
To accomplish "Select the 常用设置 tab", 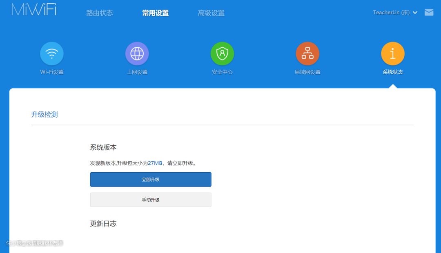I will pyautogui.click(x=155, y=13).
